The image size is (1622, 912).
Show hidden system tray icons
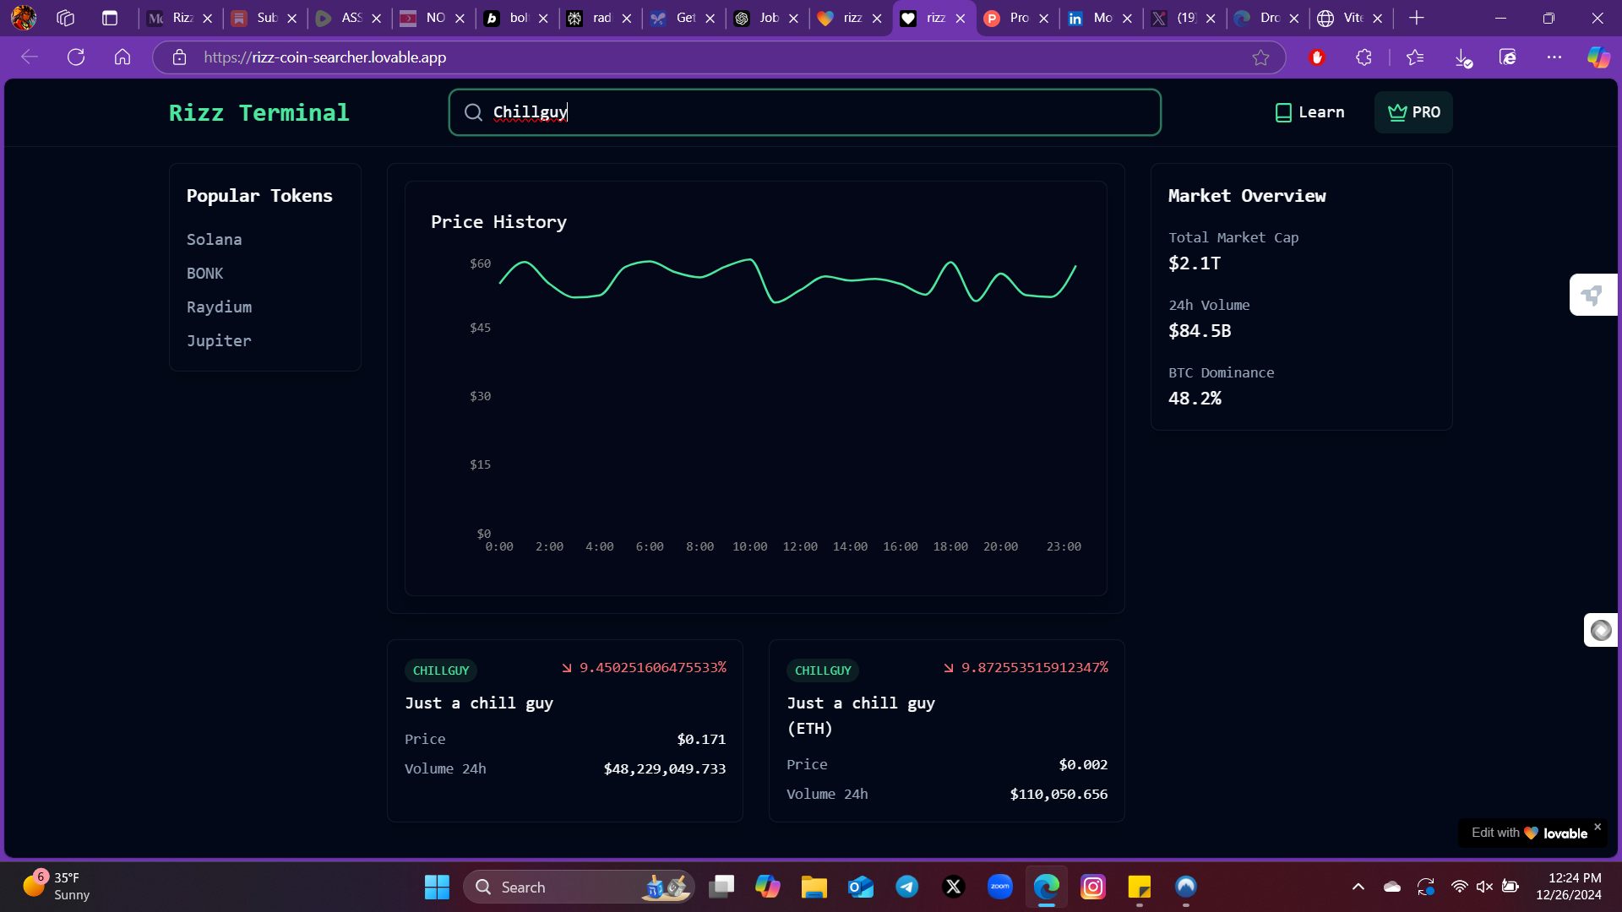point(1358,887)
